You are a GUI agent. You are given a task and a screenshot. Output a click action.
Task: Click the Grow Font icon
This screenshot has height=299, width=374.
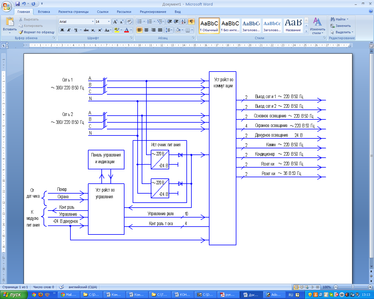(x=115, y=22)
